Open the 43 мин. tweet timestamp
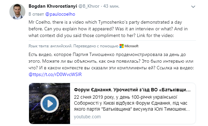The height and width of the screenshot is (126, 208). pos(111,6)
